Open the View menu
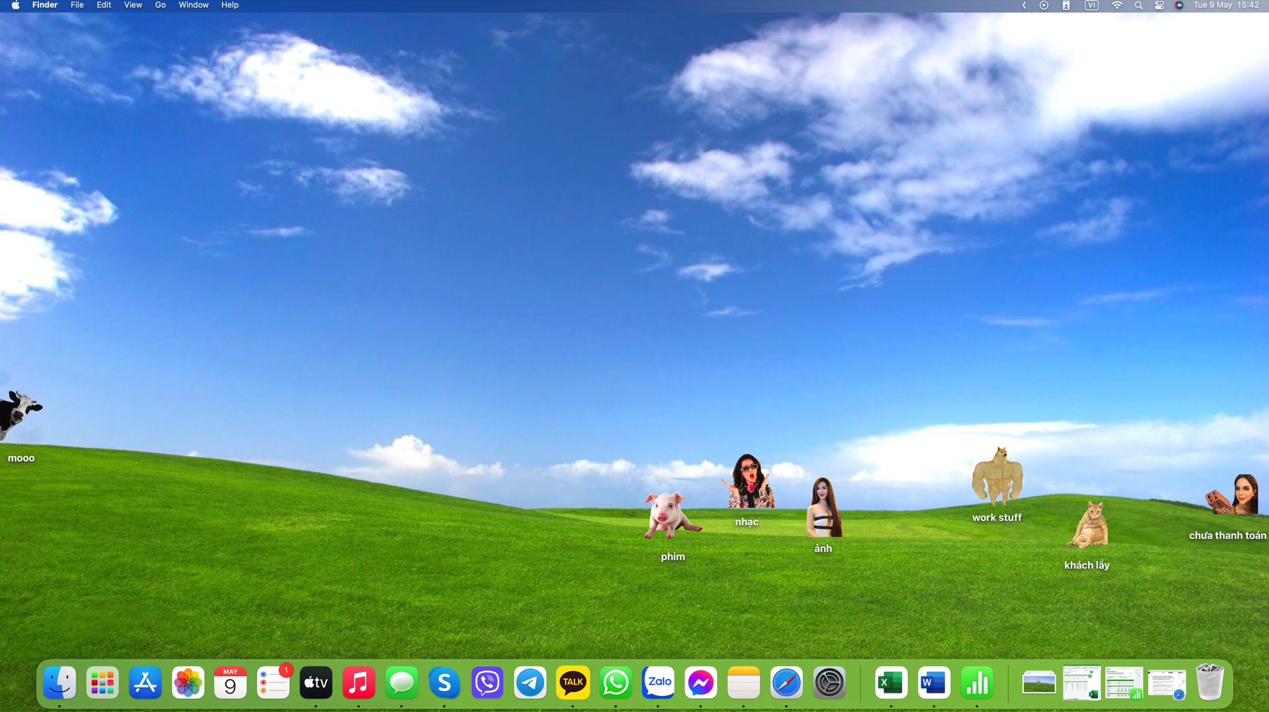1269x712 pixels. [133, 5]
